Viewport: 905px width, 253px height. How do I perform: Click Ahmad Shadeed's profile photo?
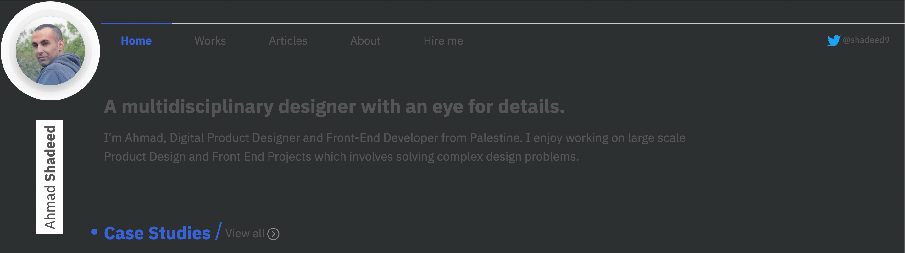tap(50, 51)
